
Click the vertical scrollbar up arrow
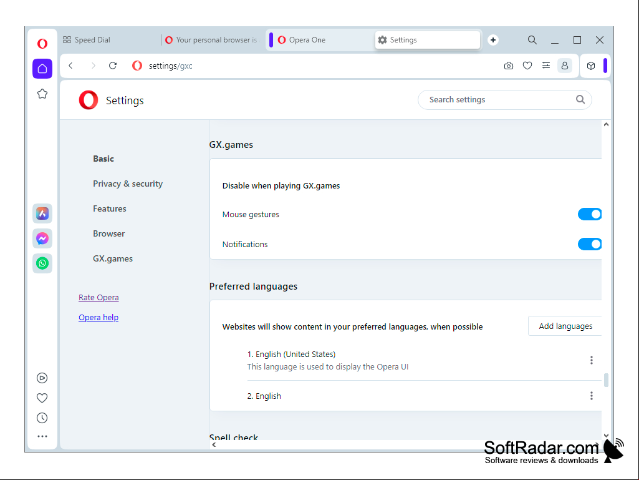tap(606, 124)
